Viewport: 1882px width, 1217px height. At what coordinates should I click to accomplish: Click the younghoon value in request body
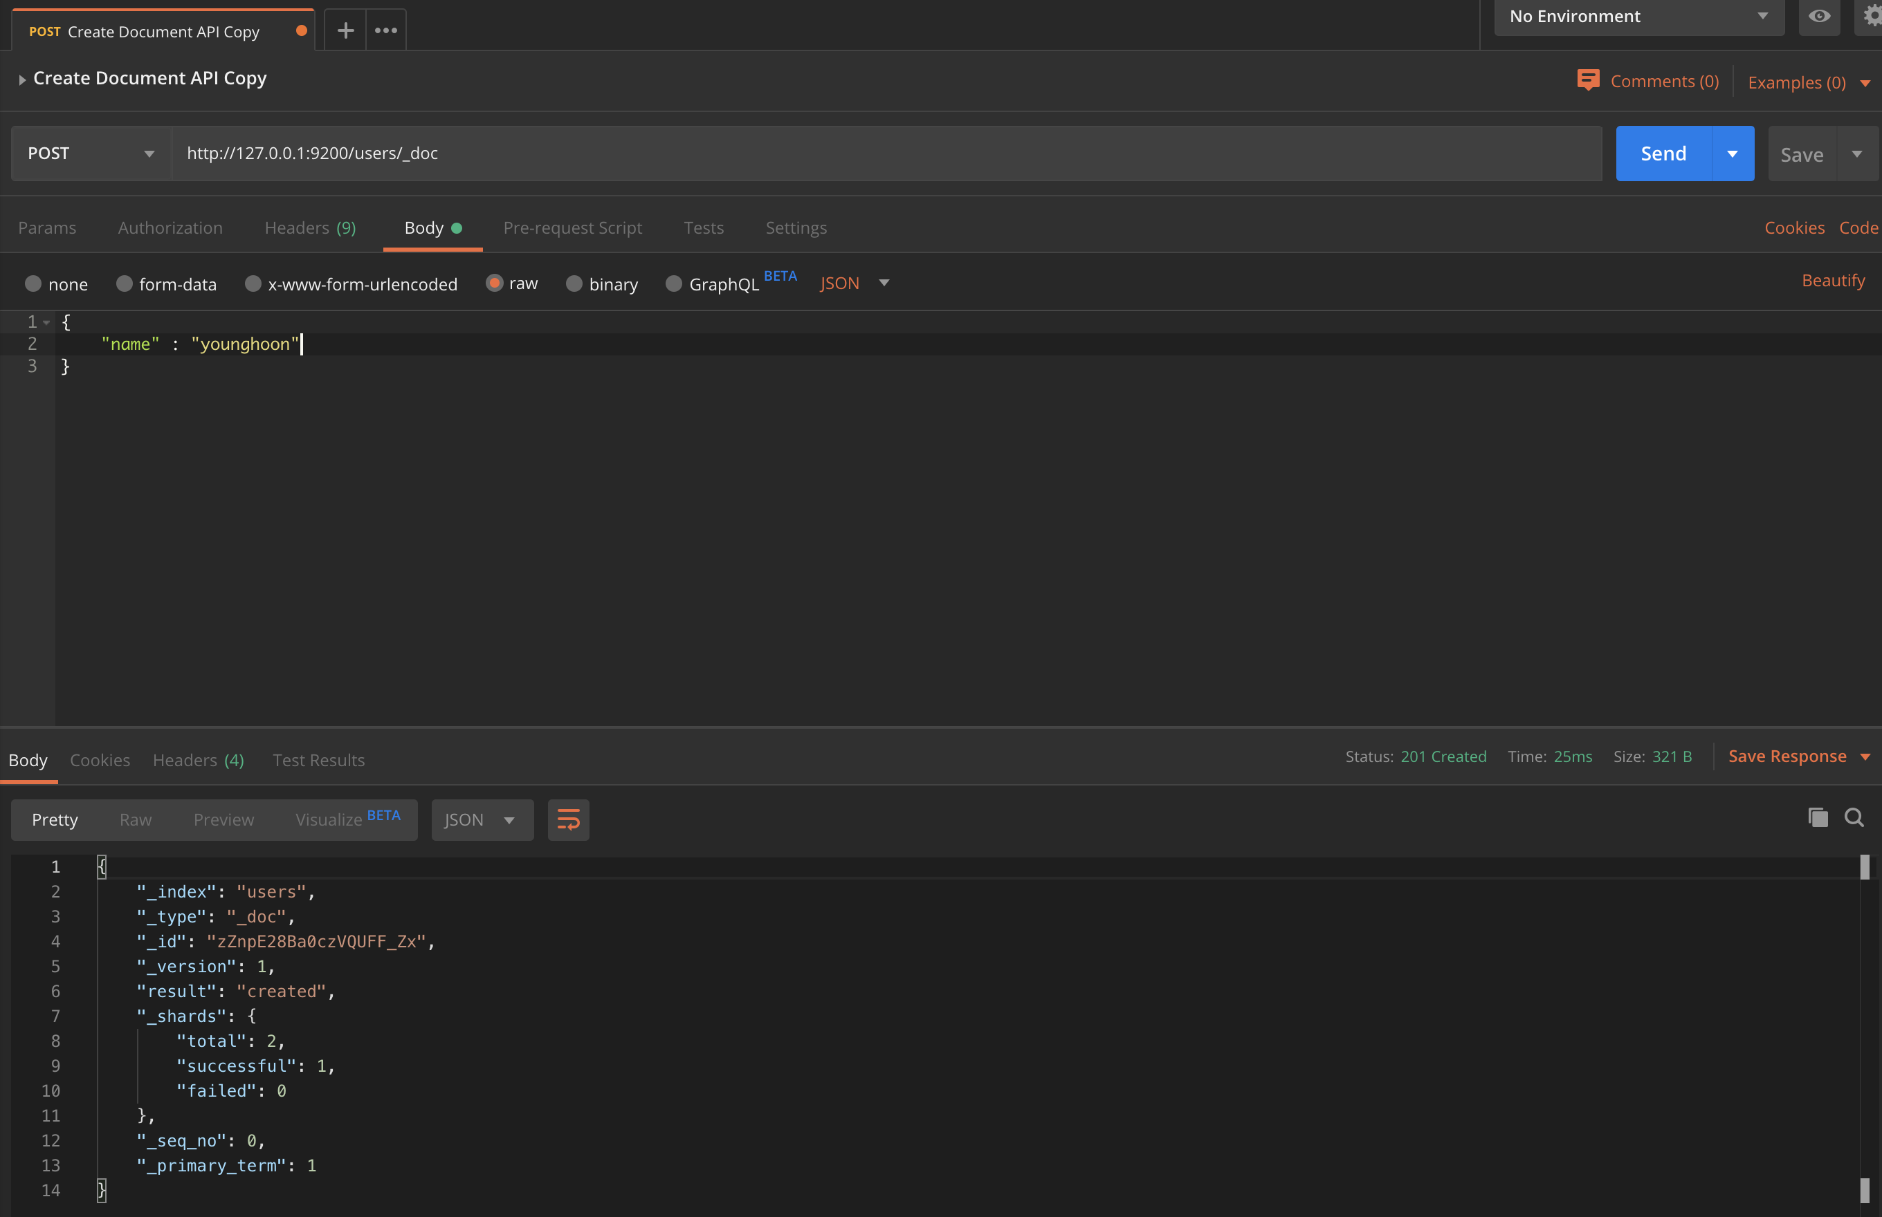[x=245, y=344]
